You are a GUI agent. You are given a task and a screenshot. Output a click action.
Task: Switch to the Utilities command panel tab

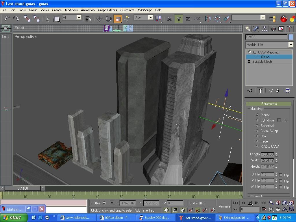(x=289, y=29)
